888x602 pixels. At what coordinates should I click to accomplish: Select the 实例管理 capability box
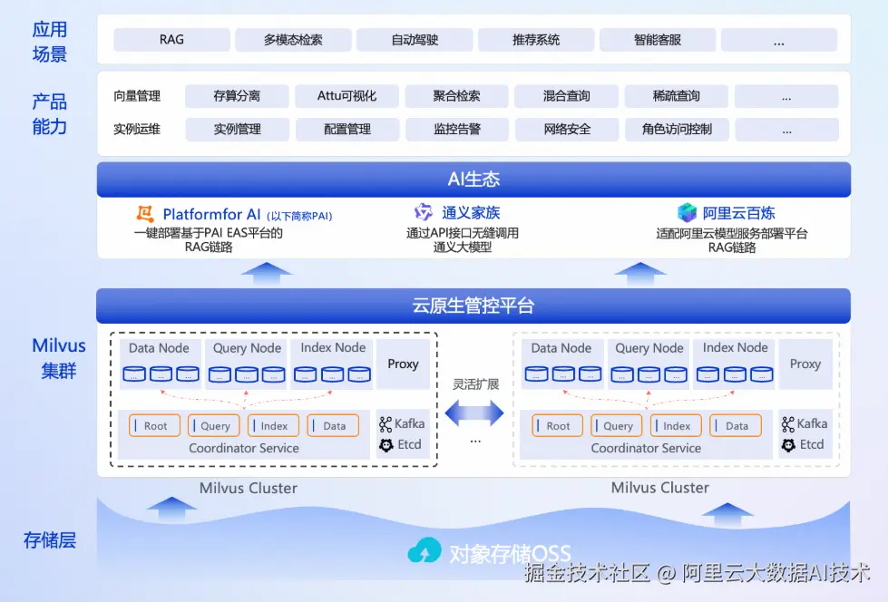click(238, 129)
